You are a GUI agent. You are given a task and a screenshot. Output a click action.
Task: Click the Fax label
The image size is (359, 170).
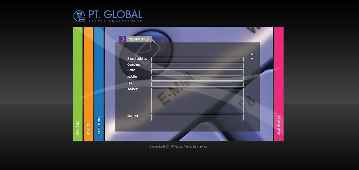coord(130,83)
